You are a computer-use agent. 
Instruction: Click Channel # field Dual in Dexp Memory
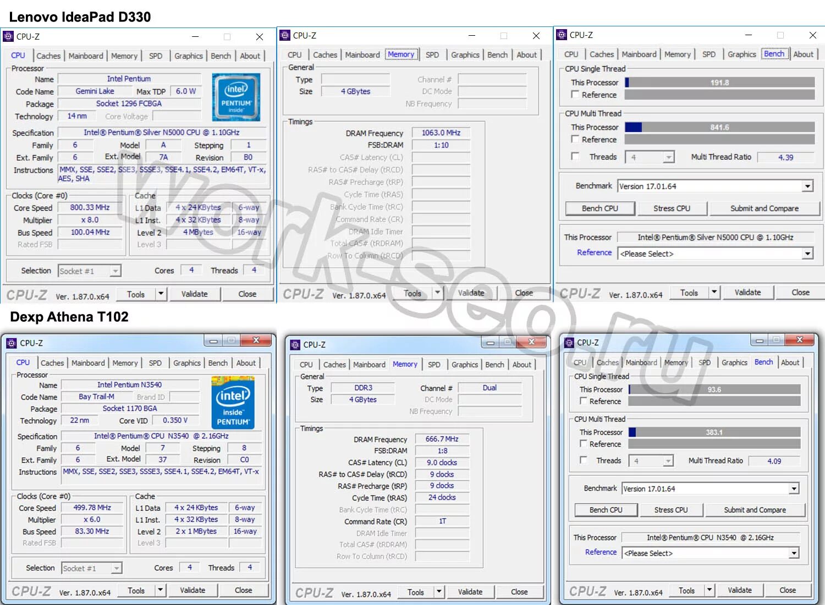(x=490, y=388)
